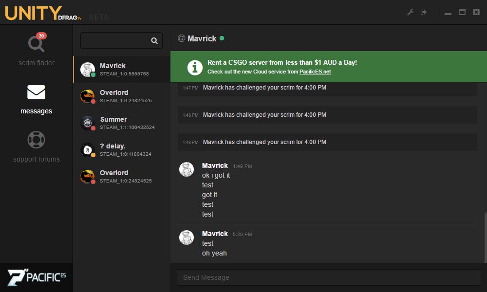Open conversation with Summer
The height and width of the screenshot is (292, 487).
pos(122,123)
